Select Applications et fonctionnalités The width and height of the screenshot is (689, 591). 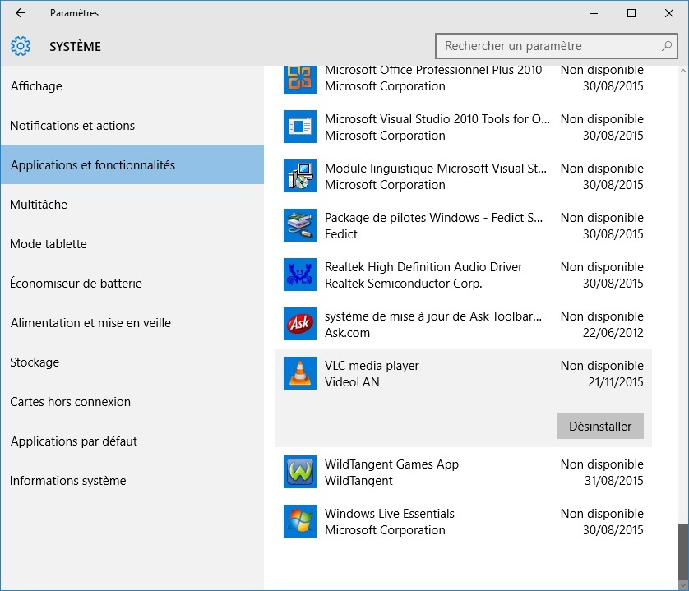(x=132, y=164)
